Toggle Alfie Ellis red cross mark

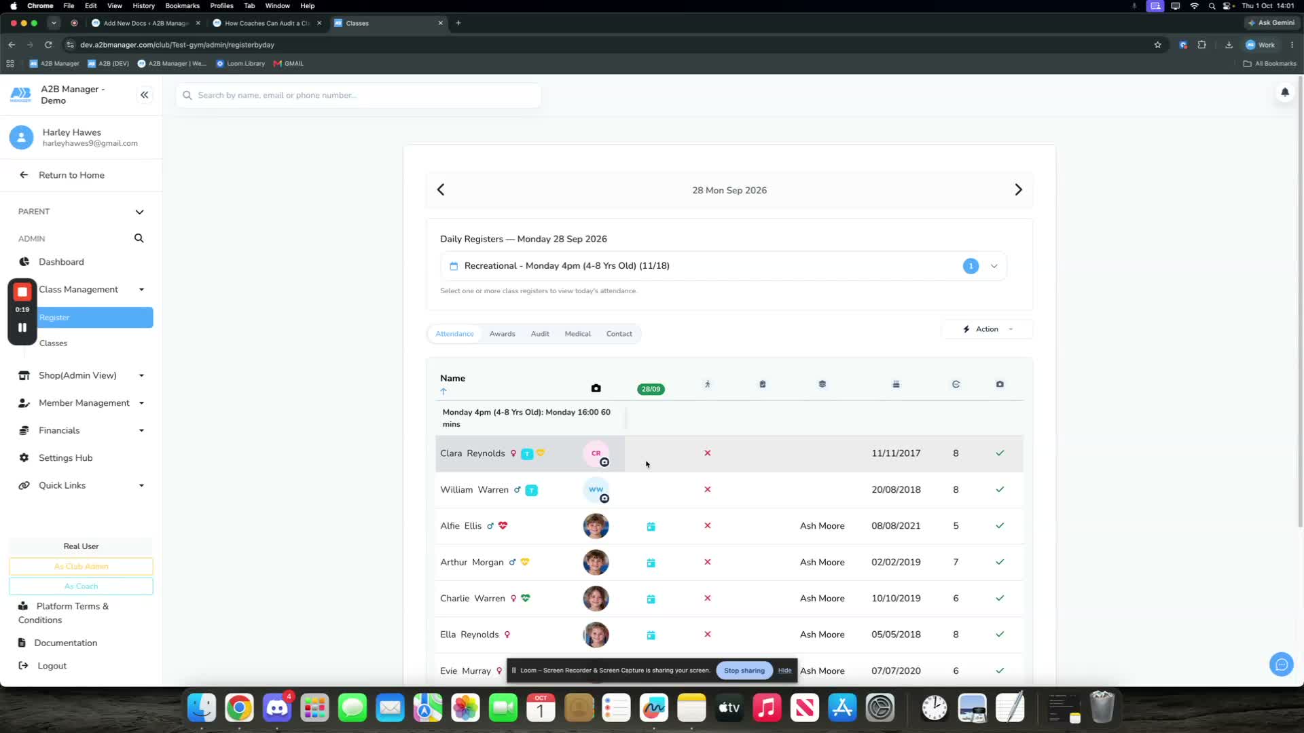click(707, 526)
